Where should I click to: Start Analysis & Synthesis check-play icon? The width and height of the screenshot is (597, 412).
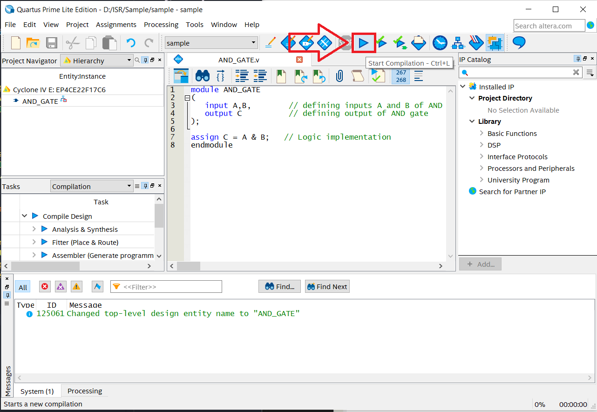(x=381, y=43)
